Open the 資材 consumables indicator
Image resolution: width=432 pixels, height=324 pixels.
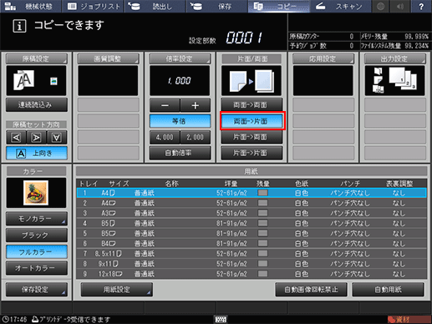tap(409, 319)
